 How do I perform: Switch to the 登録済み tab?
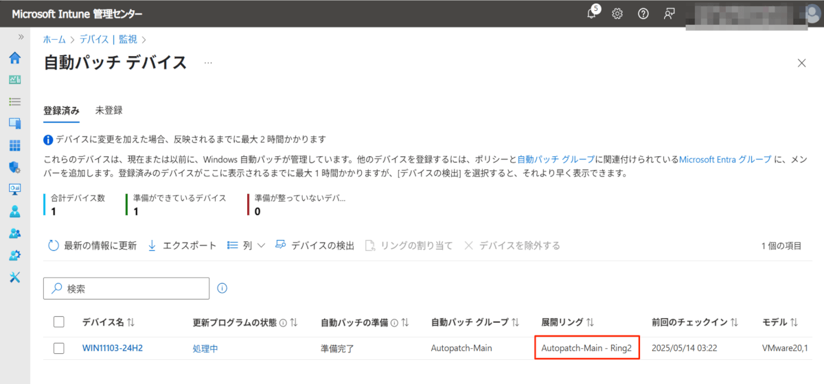[x=61, y=110]
